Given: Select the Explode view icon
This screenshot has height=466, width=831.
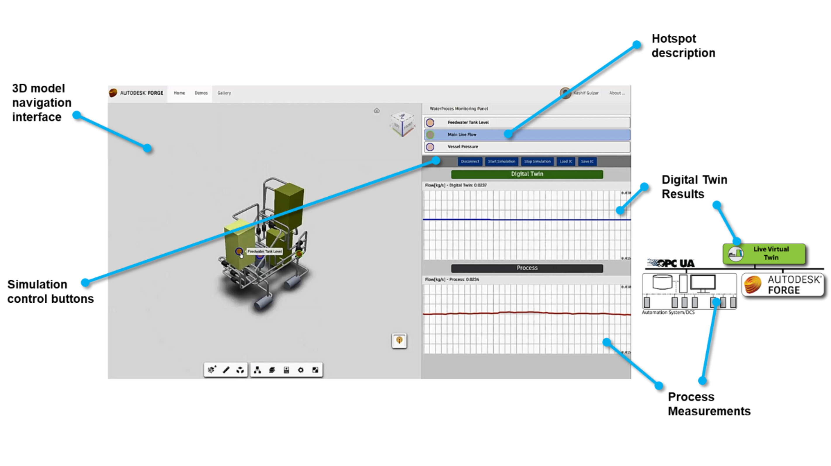Looking at the screenshot, I should pos(240,370).
